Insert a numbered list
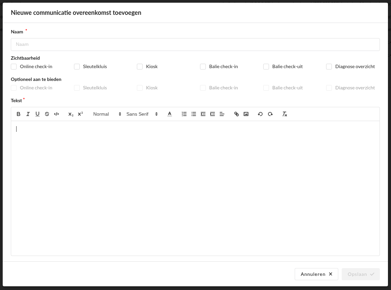 click(184, 114)
